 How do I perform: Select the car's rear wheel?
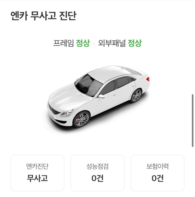point(136,96)
